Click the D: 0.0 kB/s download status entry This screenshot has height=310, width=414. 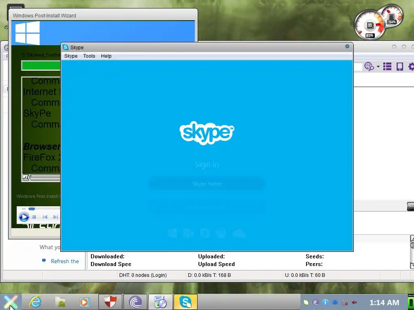pyautogui.click(x=209, y=275)
